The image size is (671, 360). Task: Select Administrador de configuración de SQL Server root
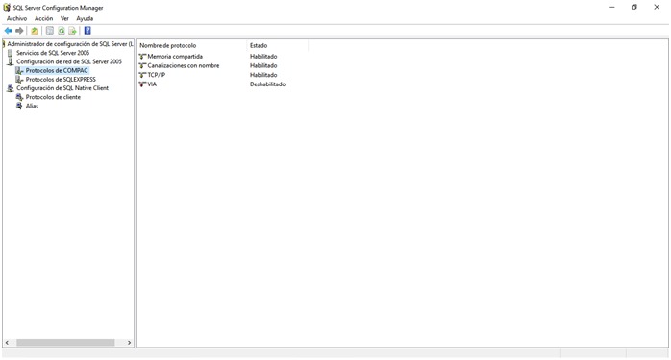70,44
